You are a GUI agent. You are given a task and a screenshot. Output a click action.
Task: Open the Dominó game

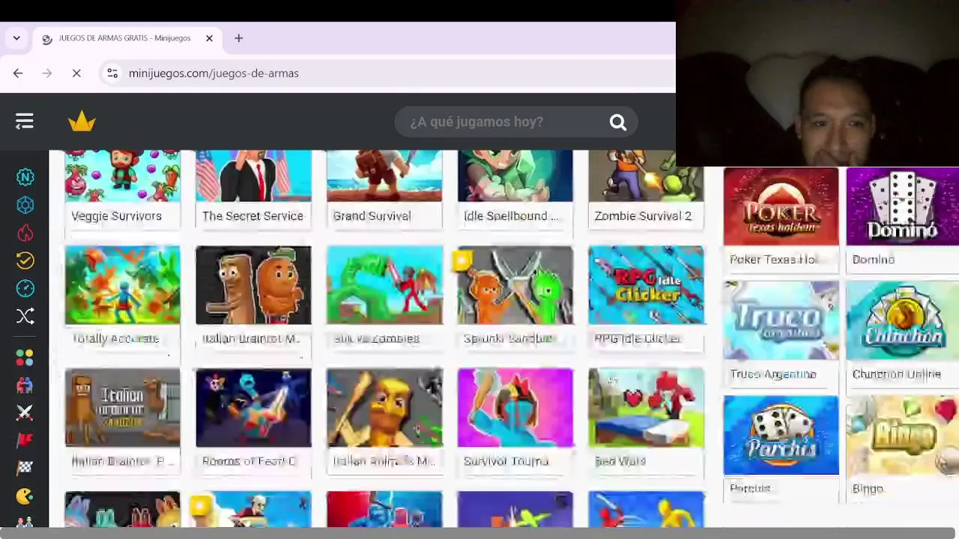point(903,219)
